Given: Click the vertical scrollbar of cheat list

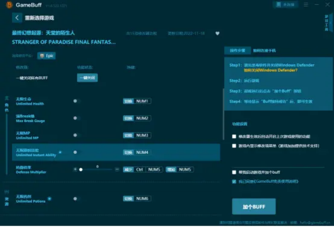Looking at the screenshot, I should (223, 114).
